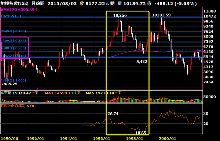
Task: Select the closing value 8177.22 in header
Action: (x=95, y=3)
